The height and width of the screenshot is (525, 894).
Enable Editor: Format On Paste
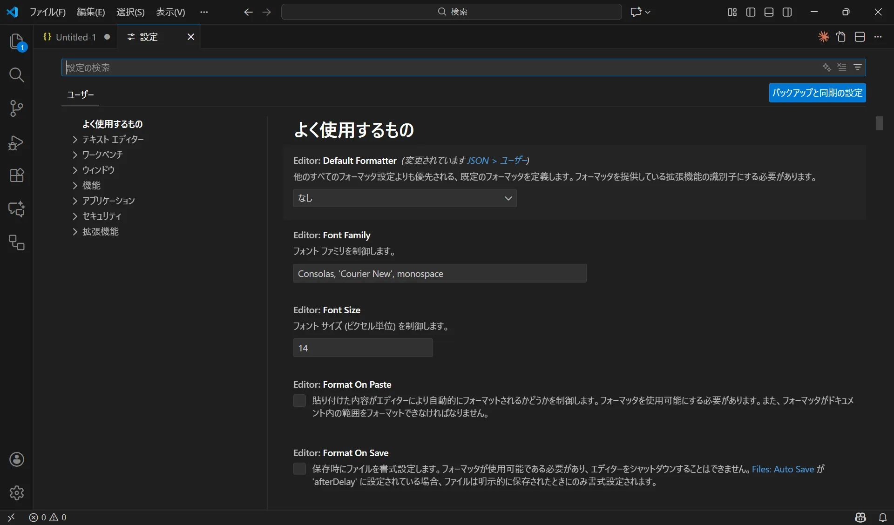(299, 400)
